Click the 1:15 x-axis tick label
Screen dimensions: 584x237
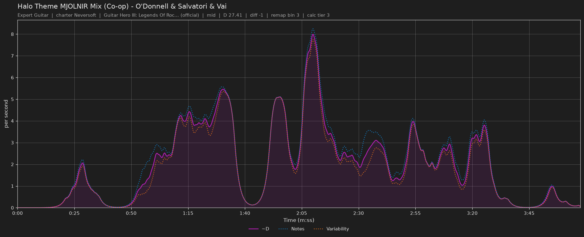tap(188, 213)
